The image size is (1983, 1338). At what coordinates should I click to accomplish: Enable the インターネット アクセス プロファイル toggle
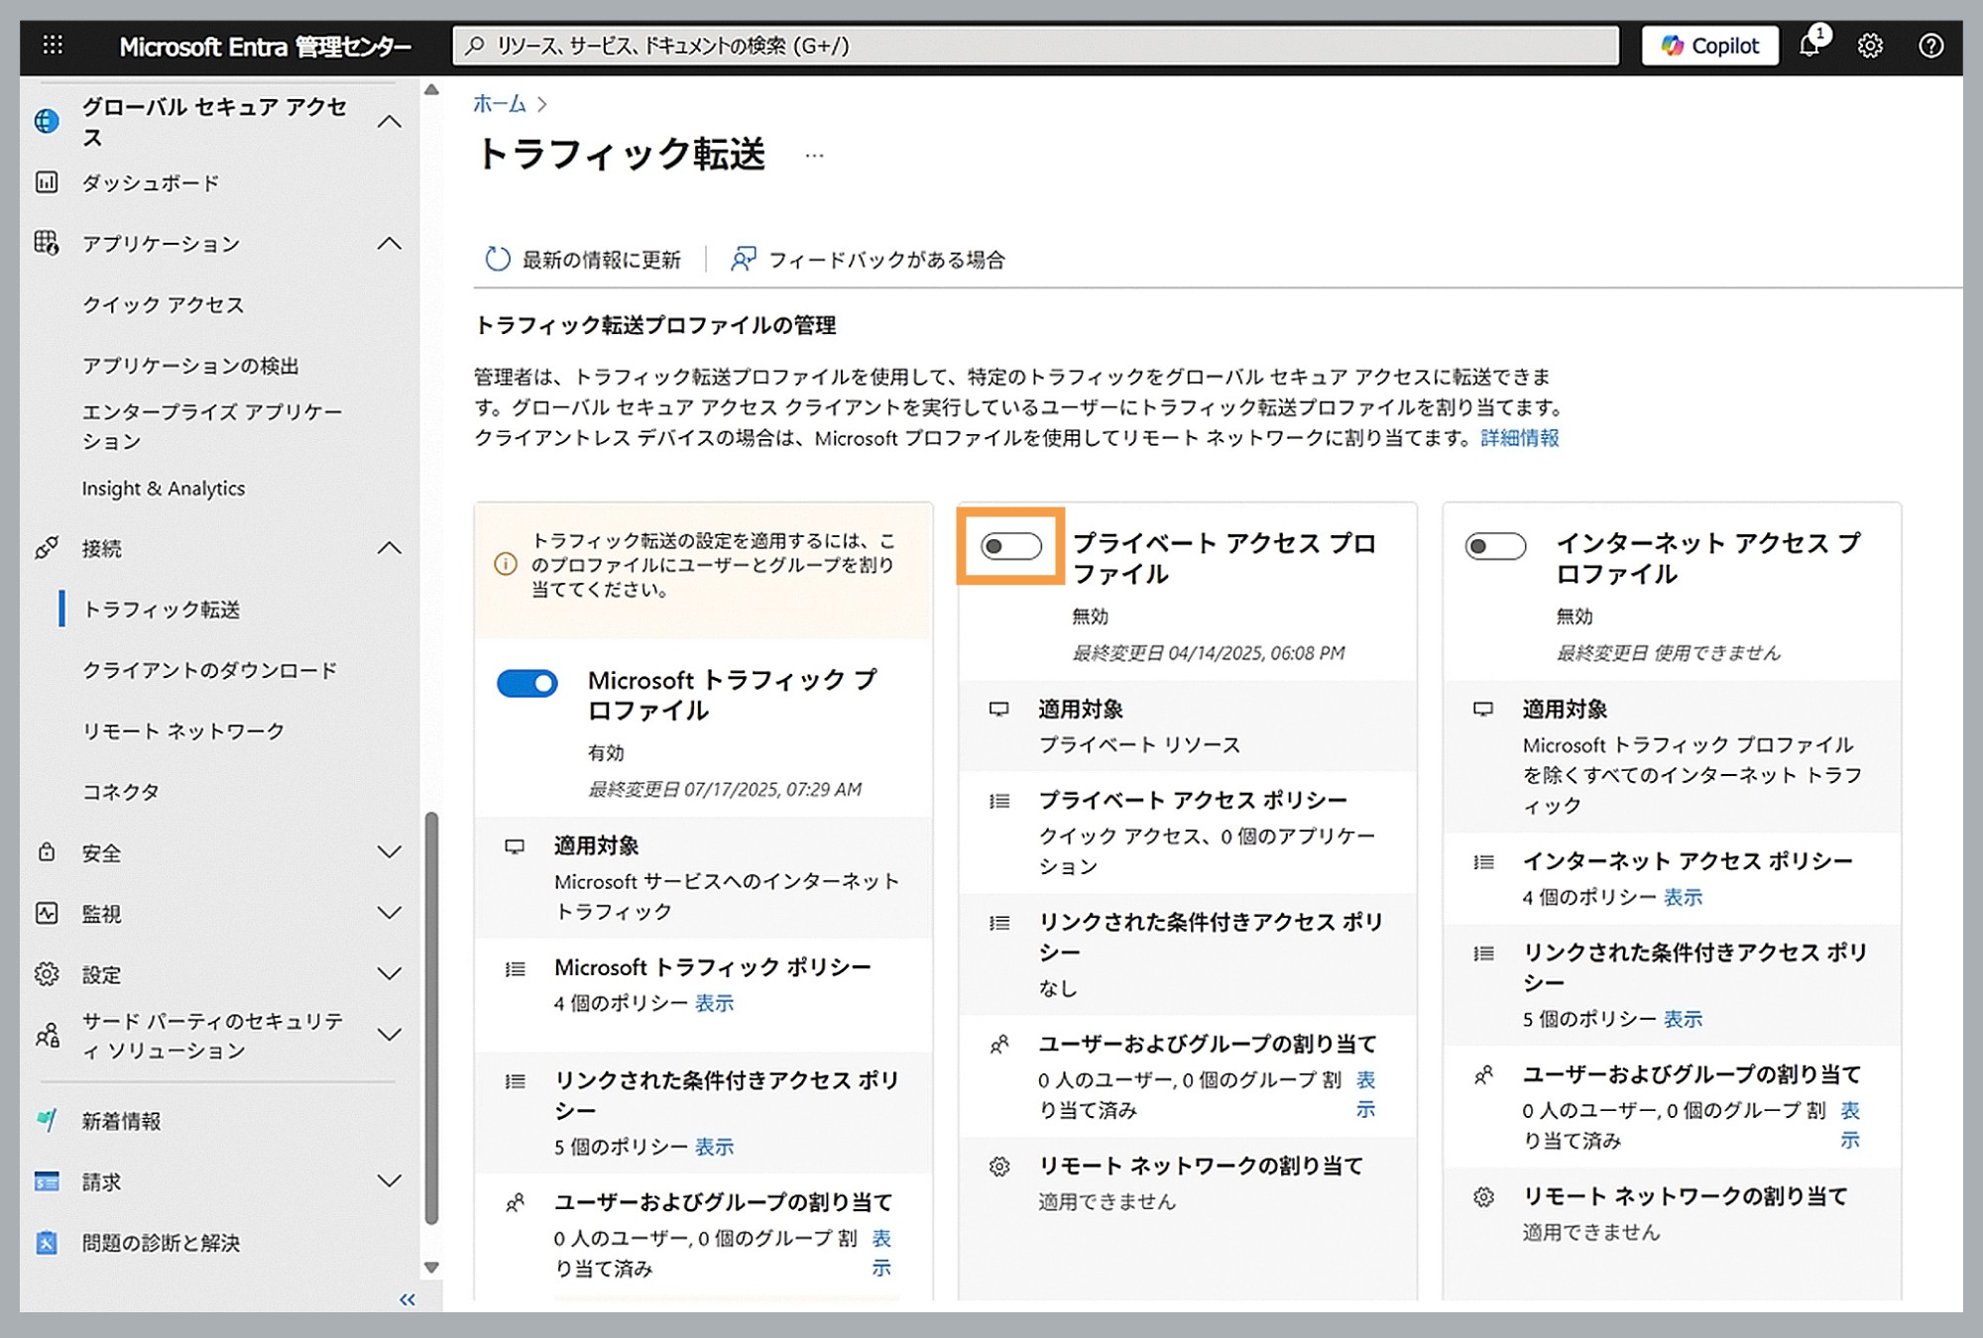(x=1495, y=546)
